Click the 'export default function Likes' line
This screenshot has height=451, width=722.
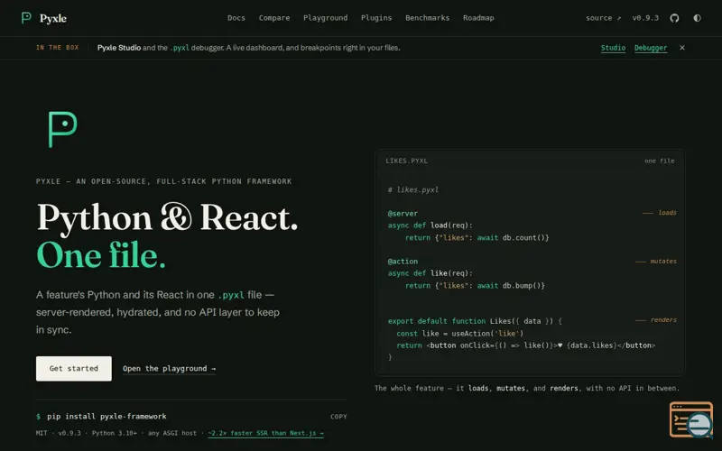click(475, 321)
